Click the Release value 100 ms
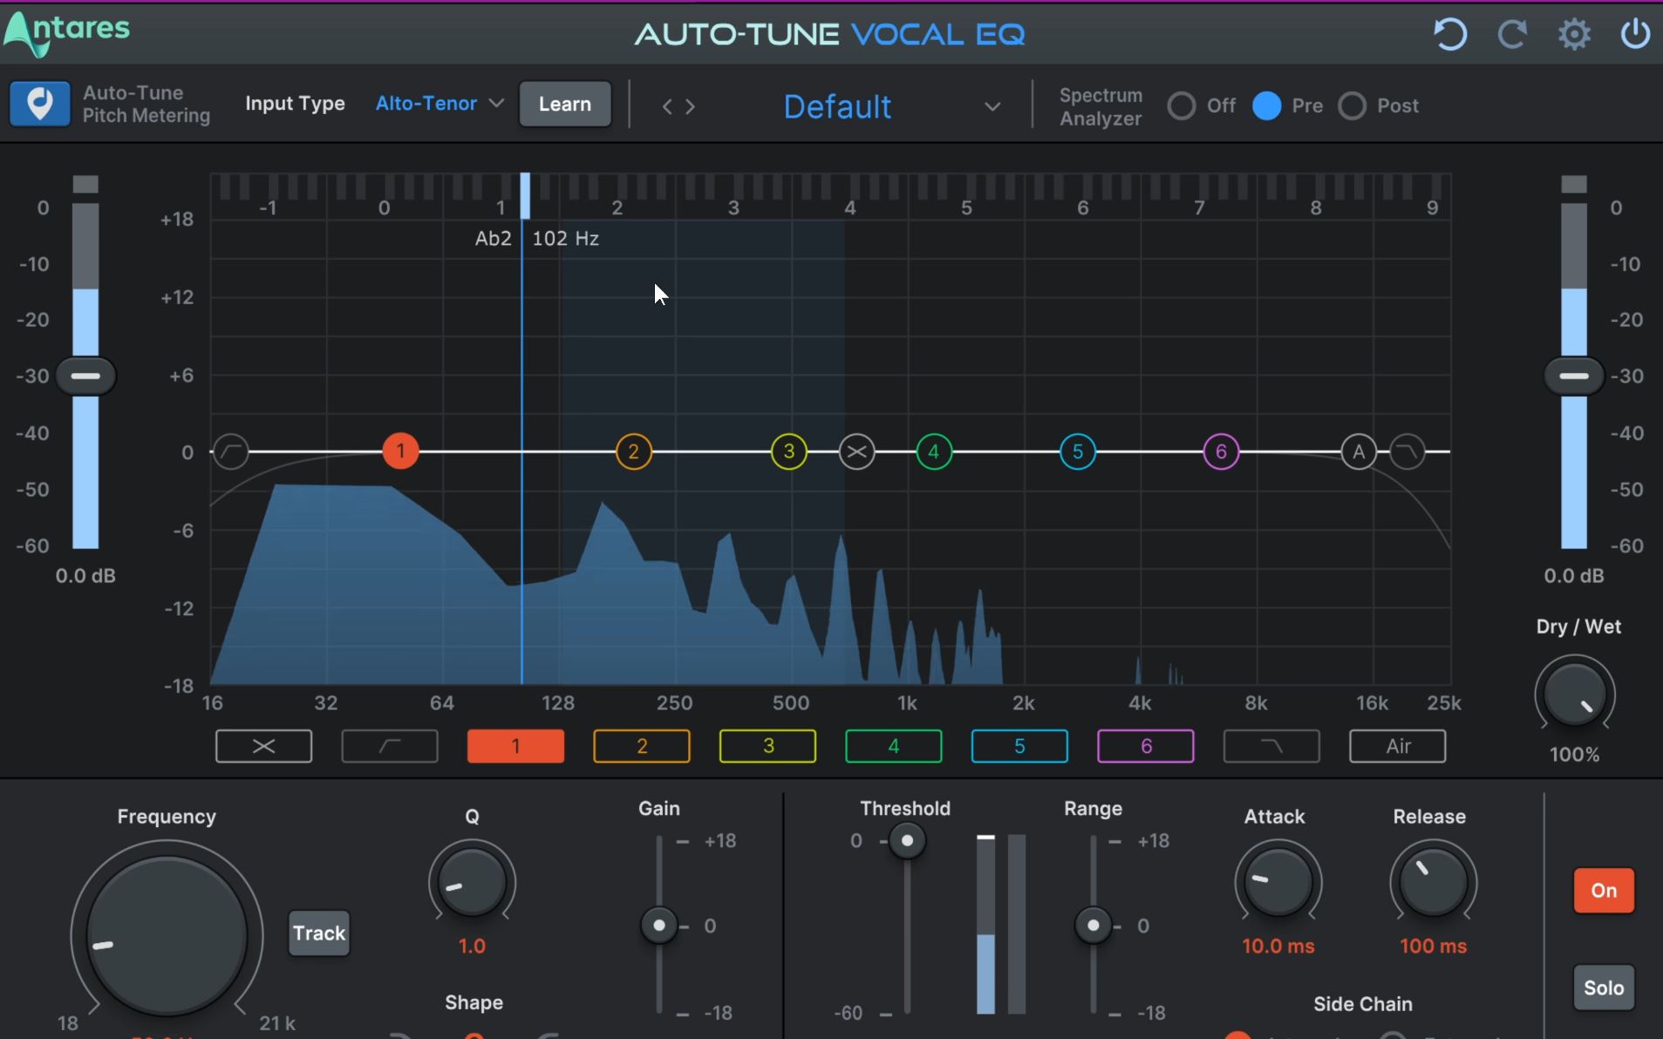This screenshot has height=1039, width=1663. [1434, 946]
